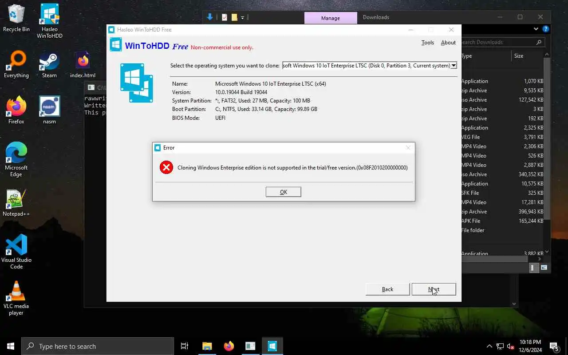Click Explorer help question mark icon
The height and width of the screenshot is (355, 568).
(x=546, y=29)
